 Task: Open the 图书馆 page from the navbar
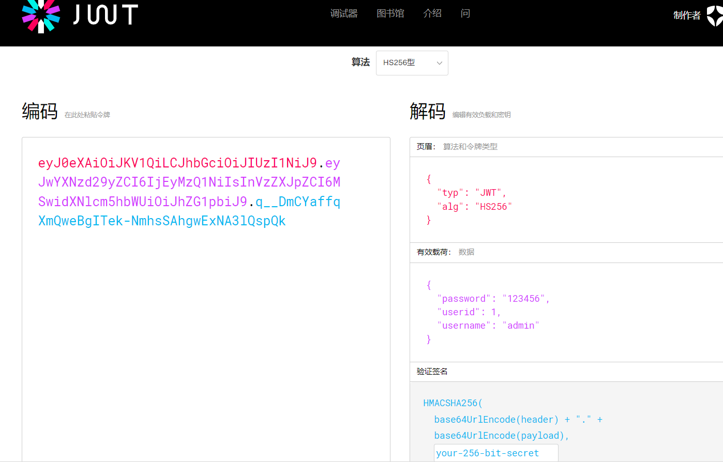click(x=391, y=13)
